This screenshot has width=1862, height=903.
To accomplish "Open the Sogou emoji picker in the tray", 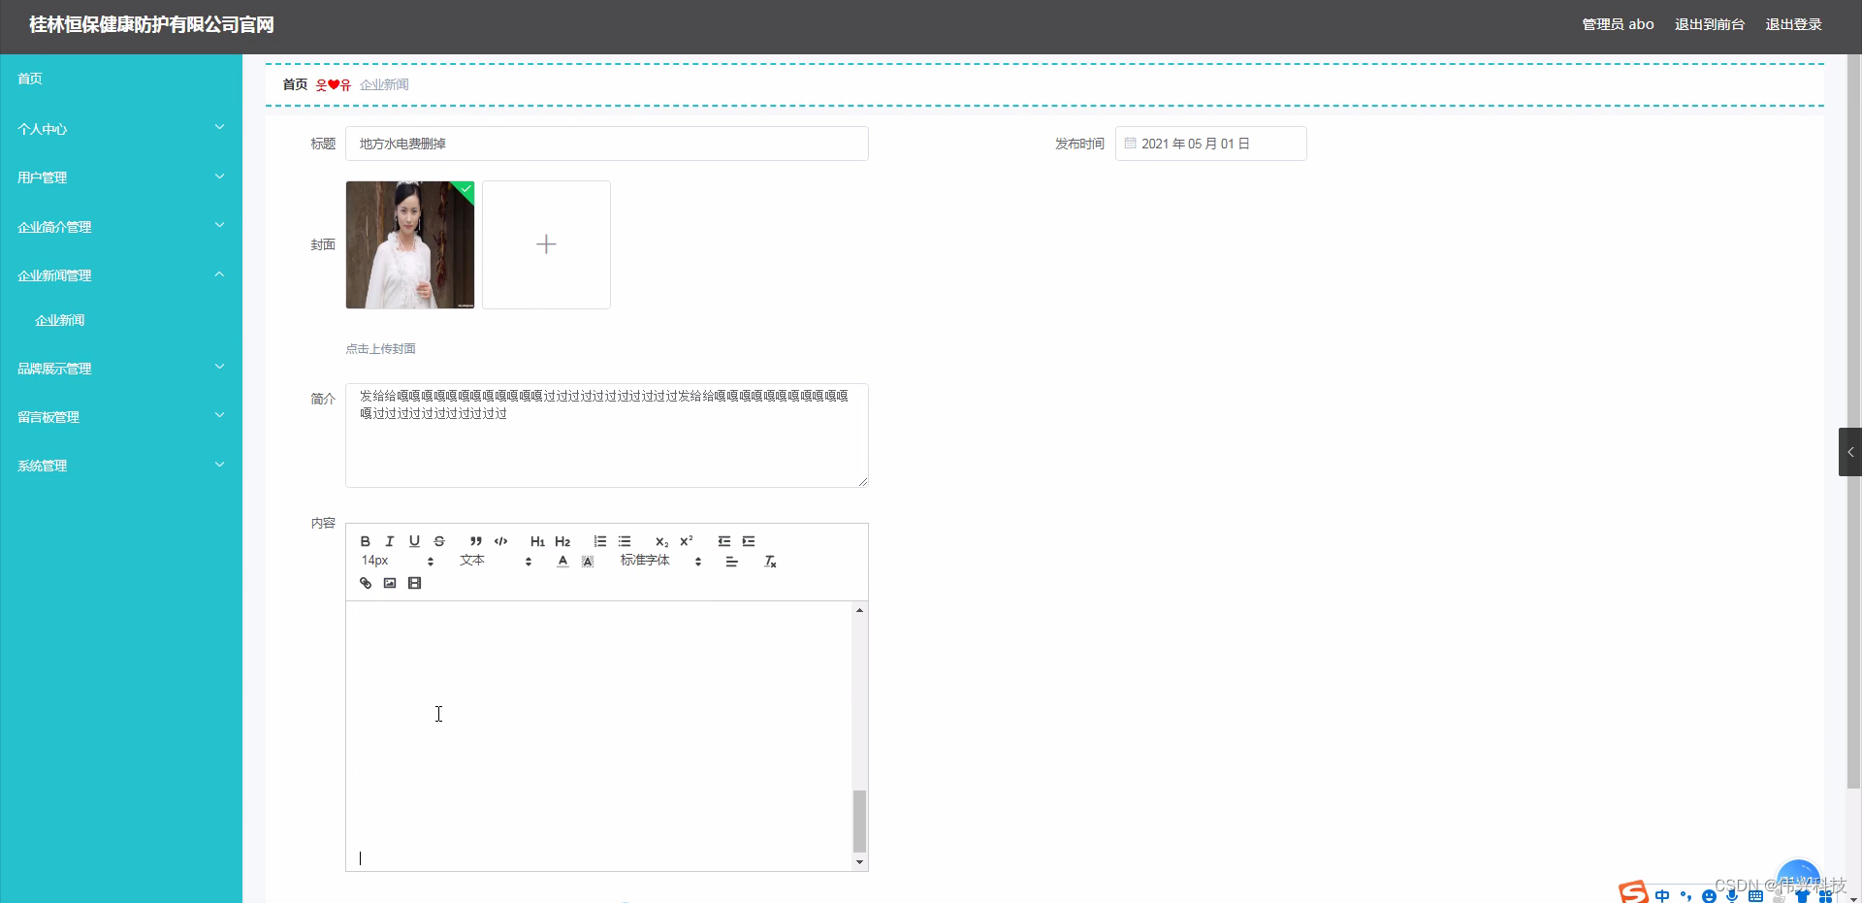I will 1708,895.
